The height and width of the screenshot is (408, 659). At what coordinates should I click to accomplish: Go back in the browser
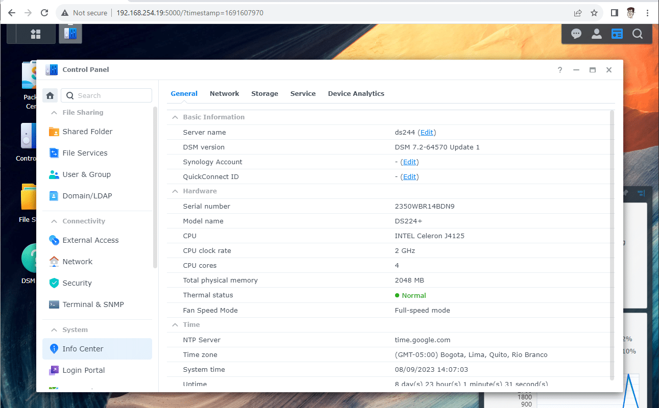pos(11,13)
